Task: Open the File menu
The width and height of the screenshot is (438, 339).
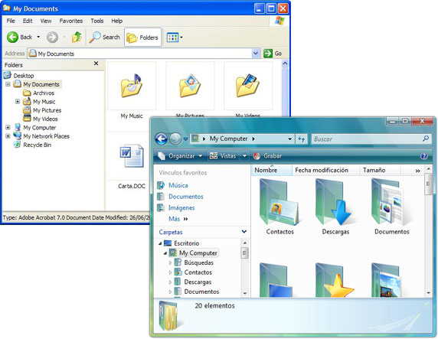Action: tap(11, 21)
